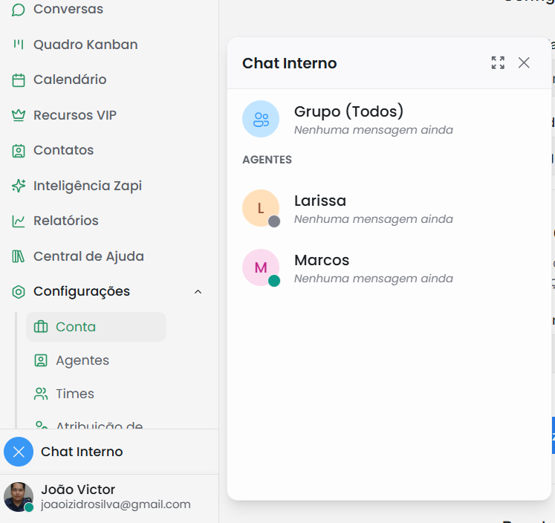The image size is (555, 523).
Task: Click João Victor profile photo
Action: 19,497
